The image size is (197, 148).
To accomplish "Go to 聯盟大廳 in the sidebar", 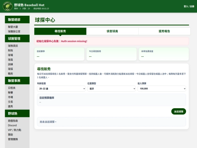I will click(13, 27).
